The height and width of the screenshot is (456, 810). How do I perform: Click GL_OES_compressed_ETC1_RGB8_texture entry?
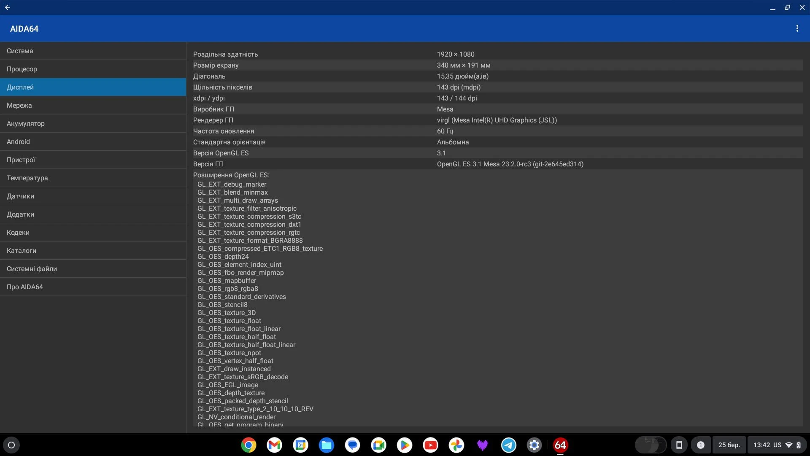(x=260, y=249)
